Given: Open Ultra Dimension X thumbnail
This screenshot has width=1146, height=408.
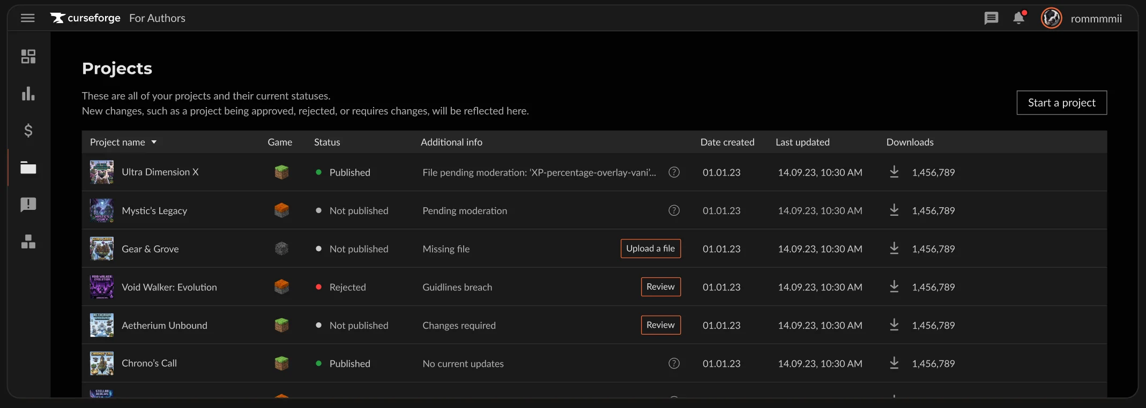Looking at the screenshot, I should (102, 172).
